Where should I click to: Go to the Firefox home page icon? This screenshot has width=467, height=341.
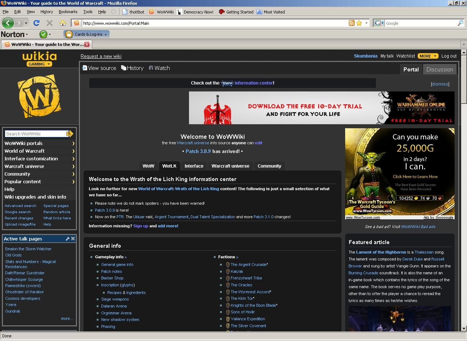coord(63,23)
